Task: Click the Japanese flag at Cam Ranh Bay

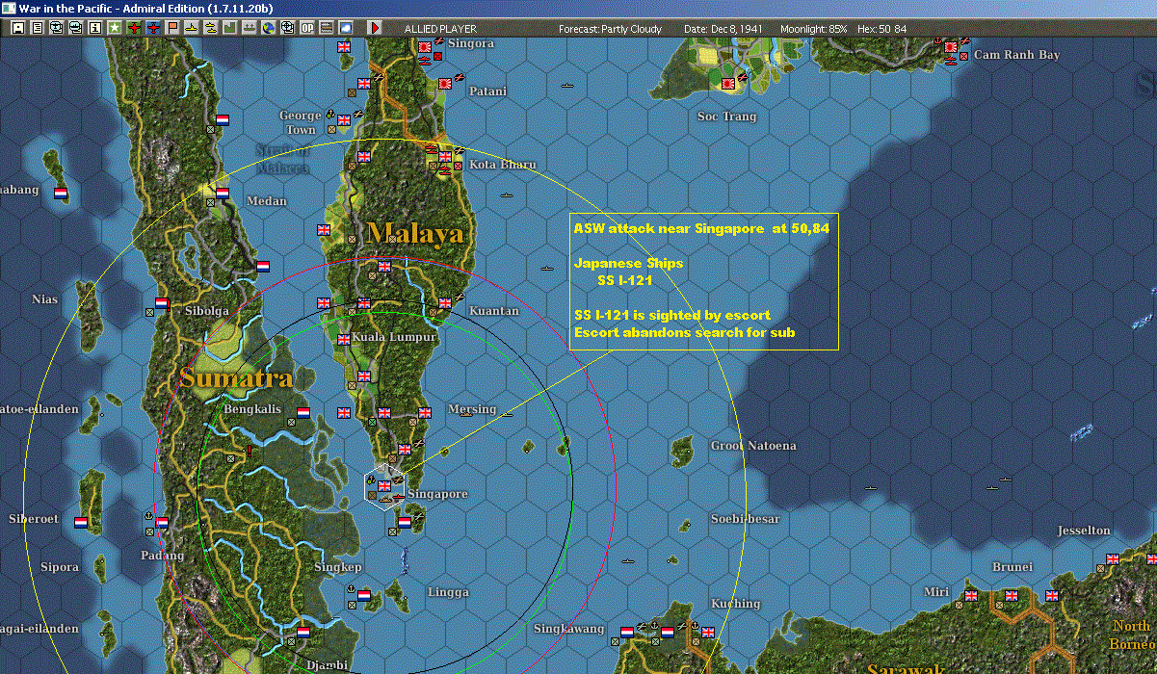Action: pos(952,46)
